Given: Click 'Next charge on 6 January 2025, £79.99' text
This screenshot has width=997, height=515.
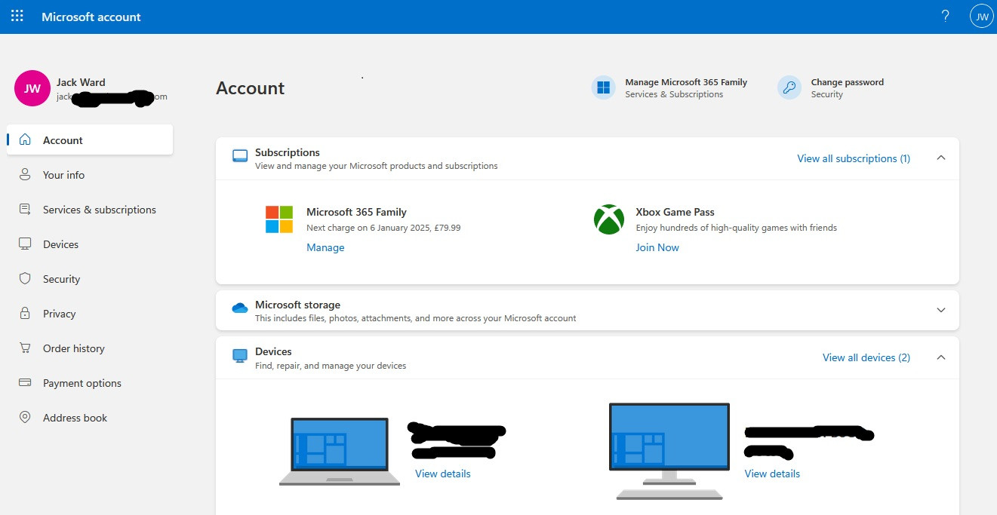Looking at the screenshot, I should coord(383,227).
